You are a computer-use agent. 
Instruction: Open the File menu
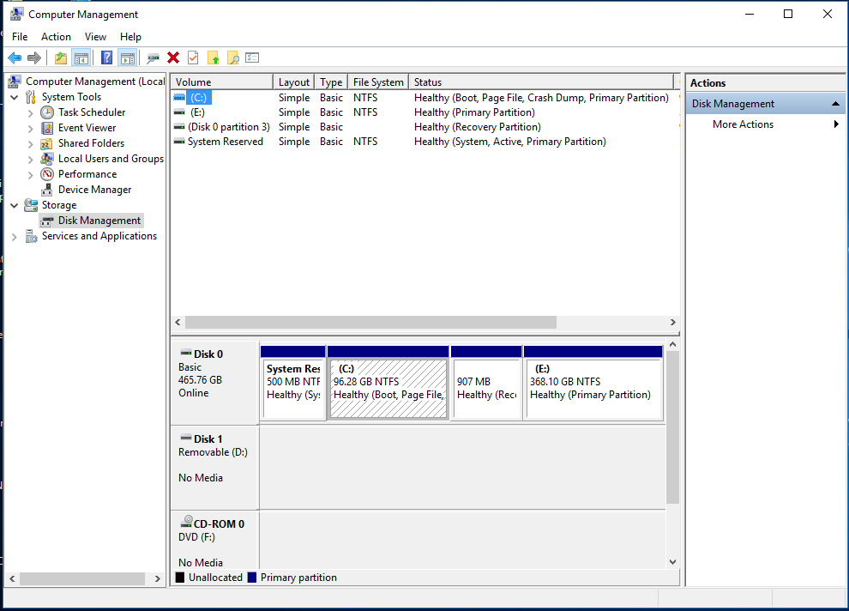tap(20, 37)
